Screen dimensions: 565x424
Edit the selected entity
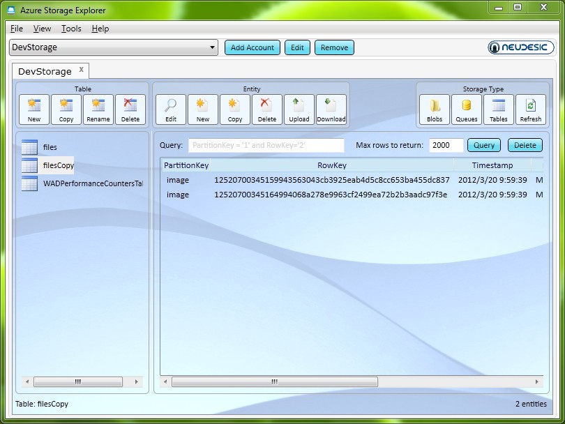171,109
